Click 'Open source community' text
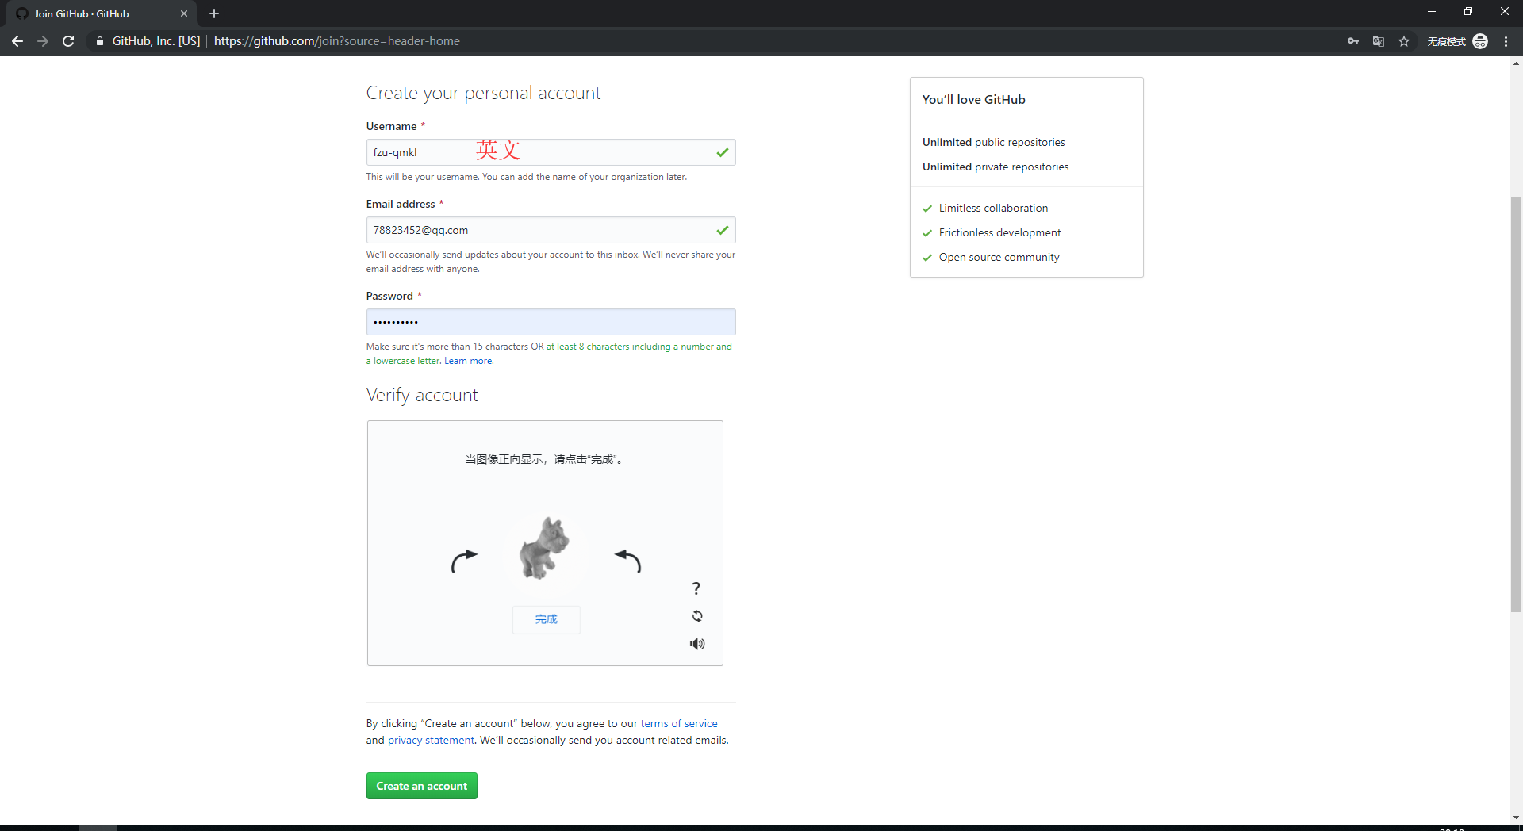 (x=999, y=257)
